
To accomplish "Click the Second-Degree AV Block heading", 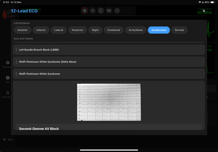I will (39, 128).
